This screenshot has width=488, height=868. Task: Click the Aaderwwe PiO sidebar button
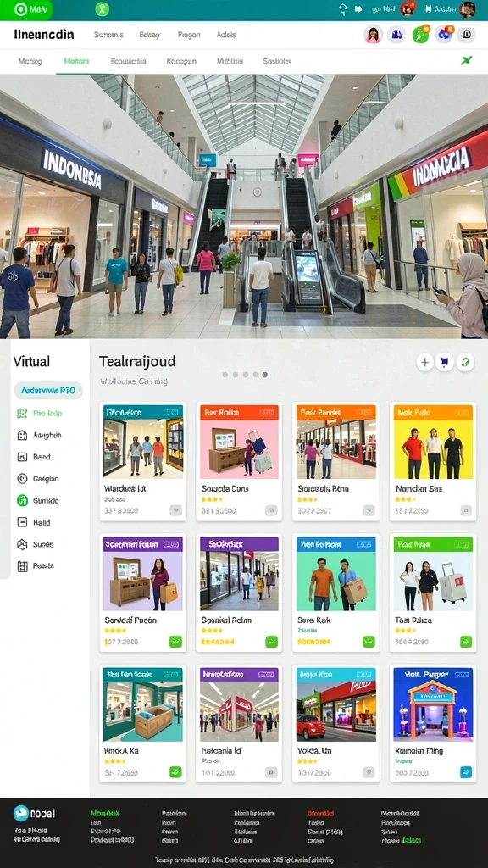pyautogui.click(x=48, y=390)
